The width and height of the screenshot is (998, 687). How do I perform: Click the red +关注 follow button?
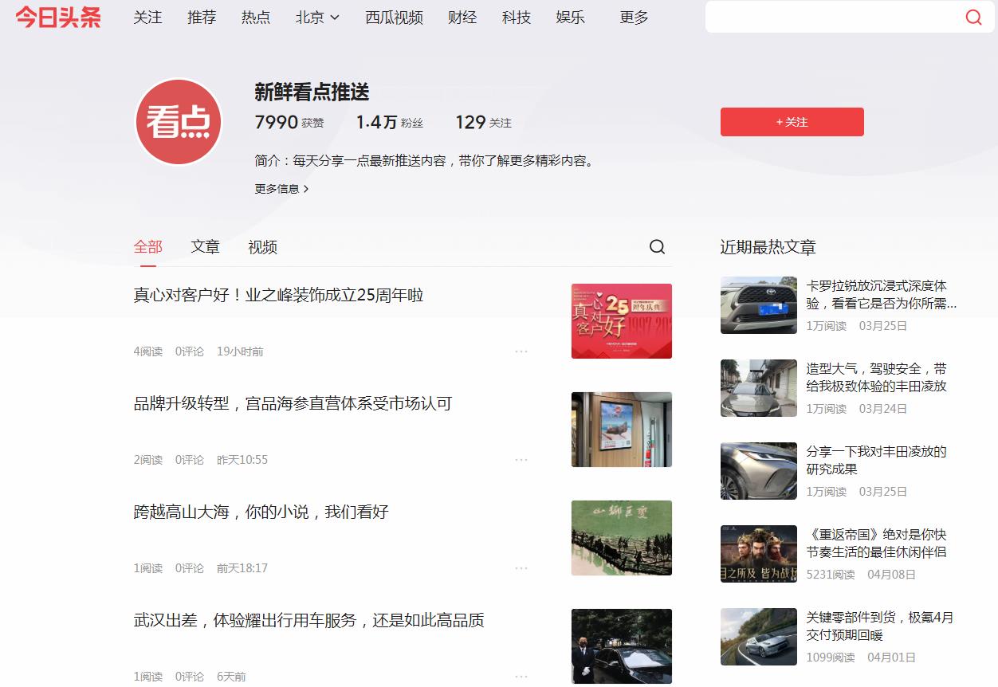[x=791, y=122]
